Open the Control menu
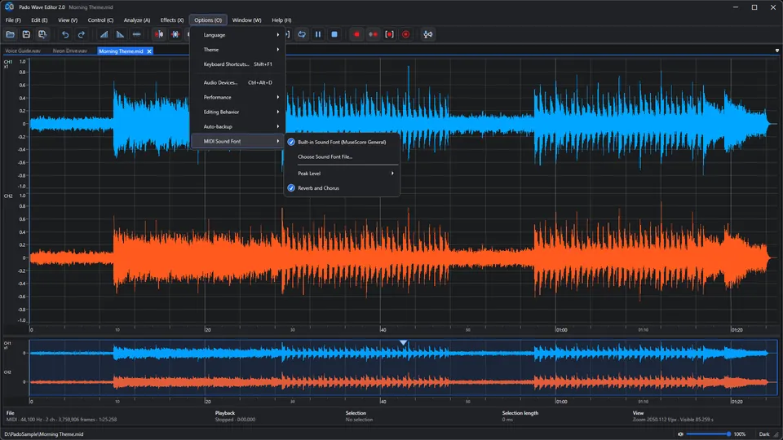This screenshot has width=783, height=440. point(100,20)
